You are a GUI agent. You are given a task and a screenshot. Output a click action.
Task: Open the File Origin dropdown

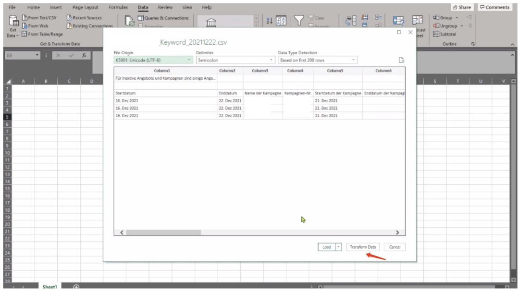coord(153,60)
